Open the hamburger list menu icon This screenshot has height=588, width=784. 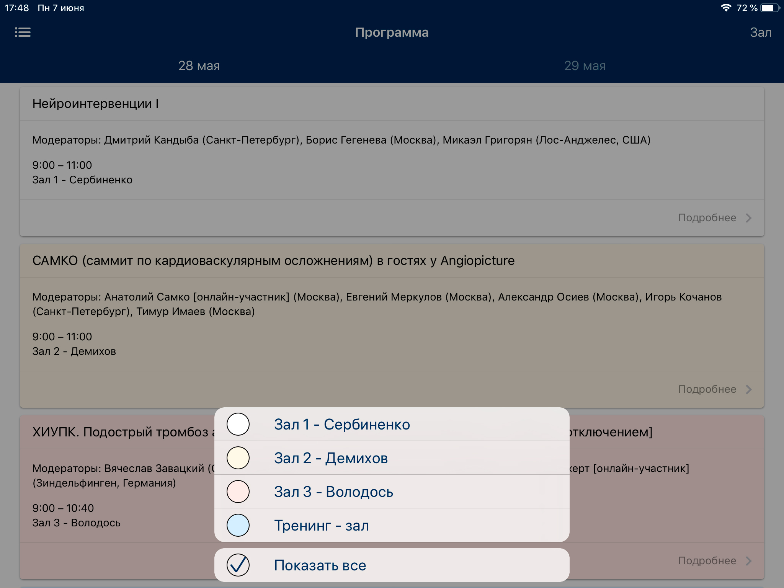pos(23,32)
